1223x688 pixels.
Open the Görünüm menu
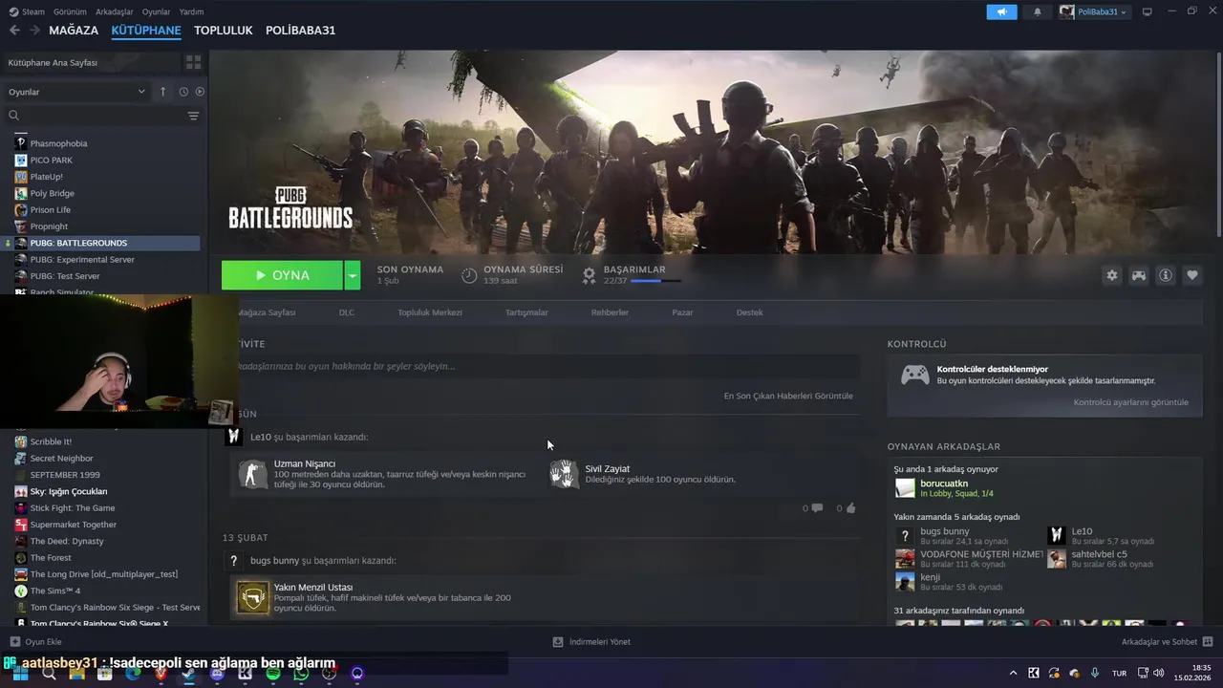click(x=70, y=11)
